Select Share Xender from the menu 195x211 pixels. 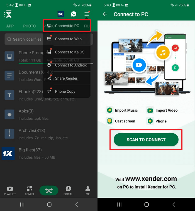(x=67, y=78)
